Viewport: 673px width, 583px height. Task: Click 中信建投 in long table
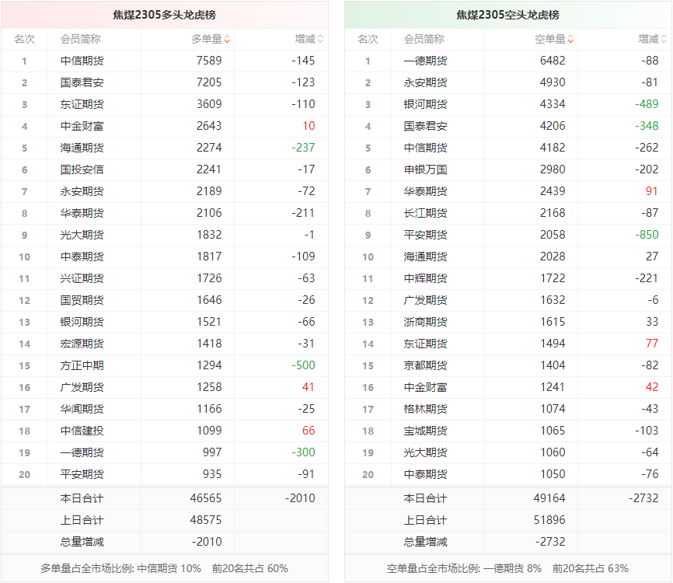pyautogui.click(x=82, y=431)
